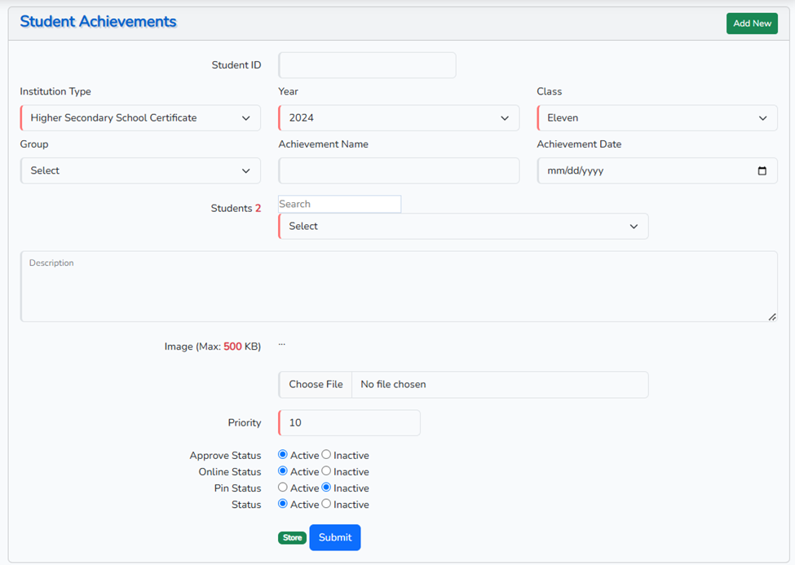Click into the Achievement Name field
Screen dimensions: 795x565
point(399,171)
